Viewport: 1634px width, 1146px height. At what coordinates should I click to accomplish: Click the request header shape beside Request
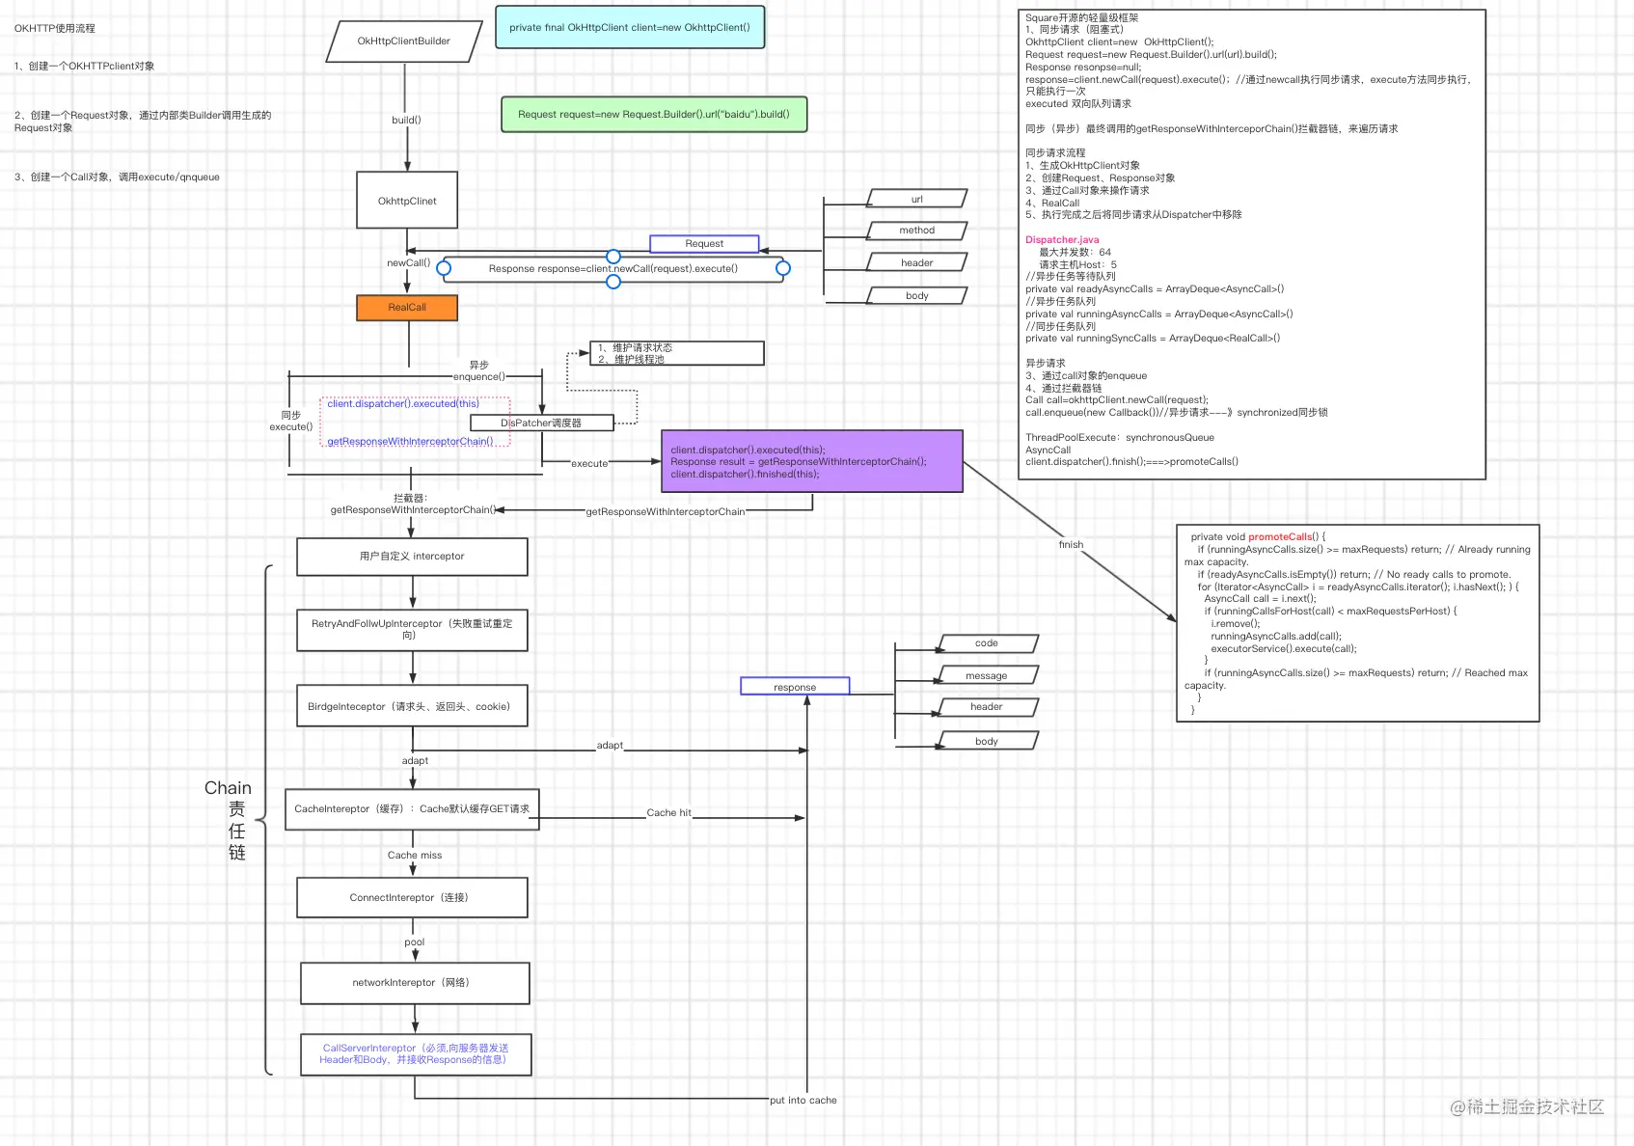(917, 262)
